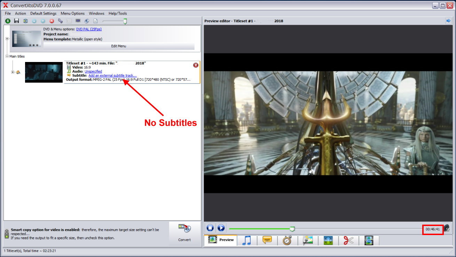Image resolution: width=456 pixels, height=257 pixels.
Task: Open the scissors cut tab
Action: coord(348,240)
